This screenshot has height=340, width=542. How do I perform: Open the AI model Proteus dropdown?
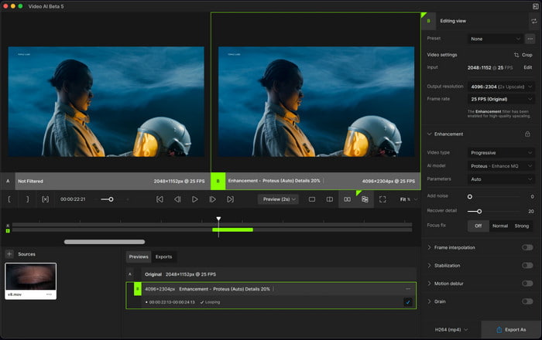pos(501,166)
